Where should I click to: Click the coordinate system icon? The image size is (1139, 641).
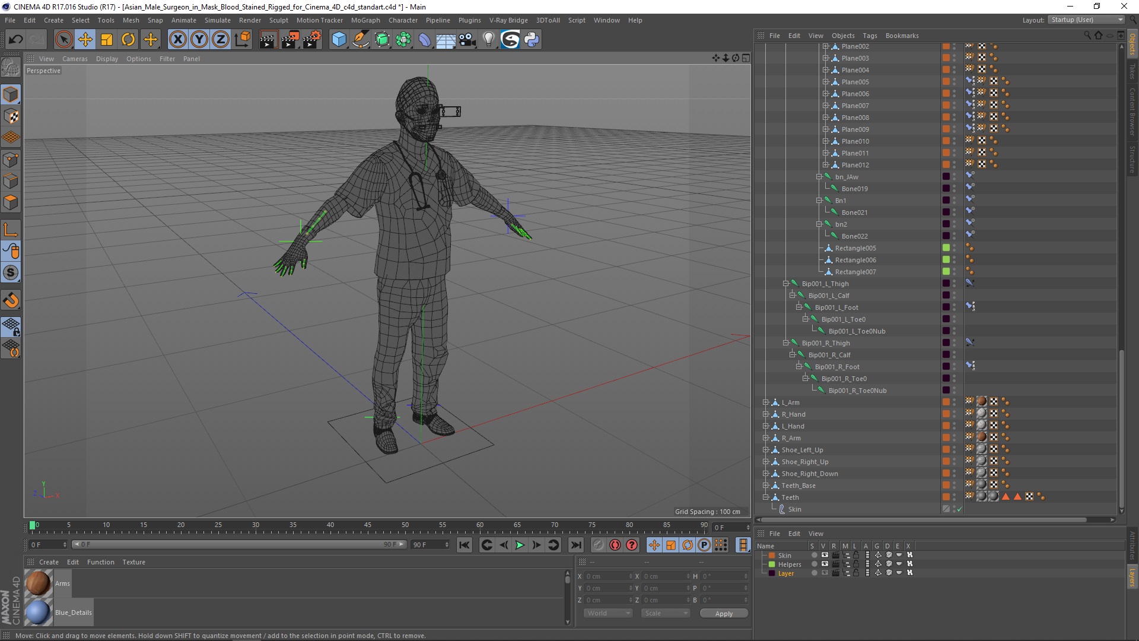tap(243, 40)
